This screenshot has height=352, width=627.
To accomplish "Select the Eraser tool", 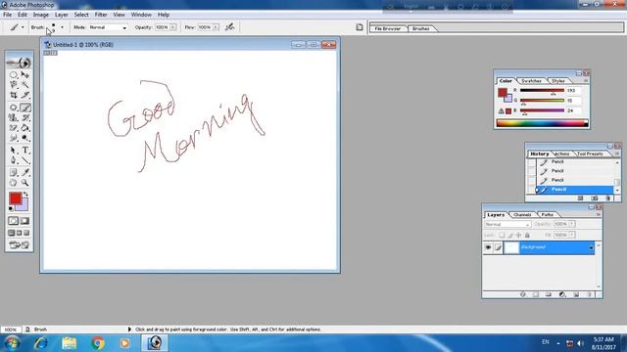I will 13,128.
